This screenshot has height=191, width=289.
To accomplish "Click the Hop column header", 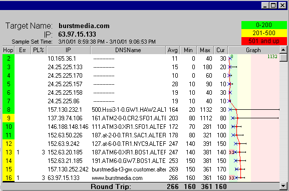I will click(x=8, y=50).
